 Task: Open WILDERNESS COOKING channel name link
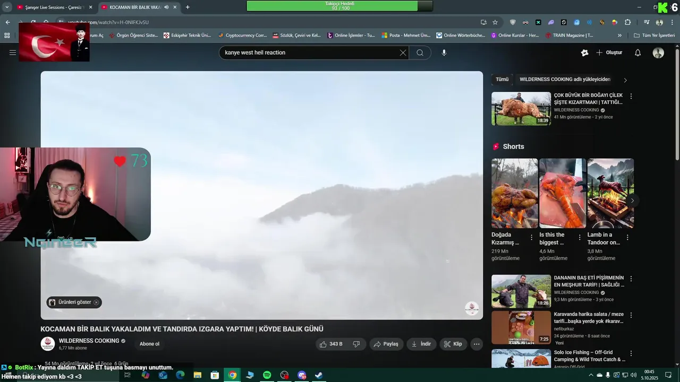[x=89, y=341]
